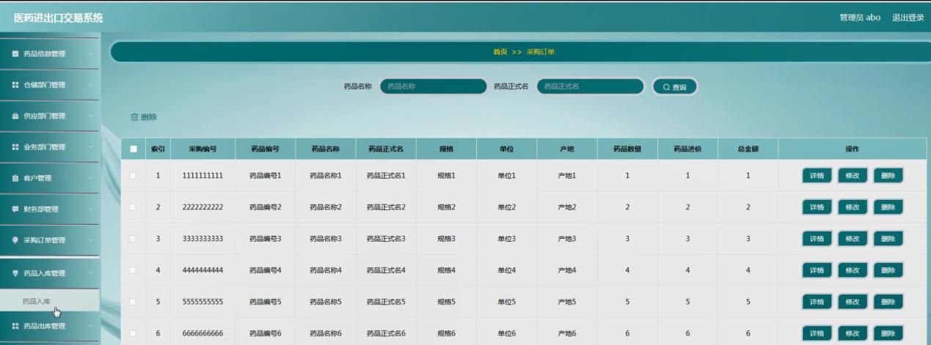Expand the 采购订单管理 chevron

[x=90, y=240]
